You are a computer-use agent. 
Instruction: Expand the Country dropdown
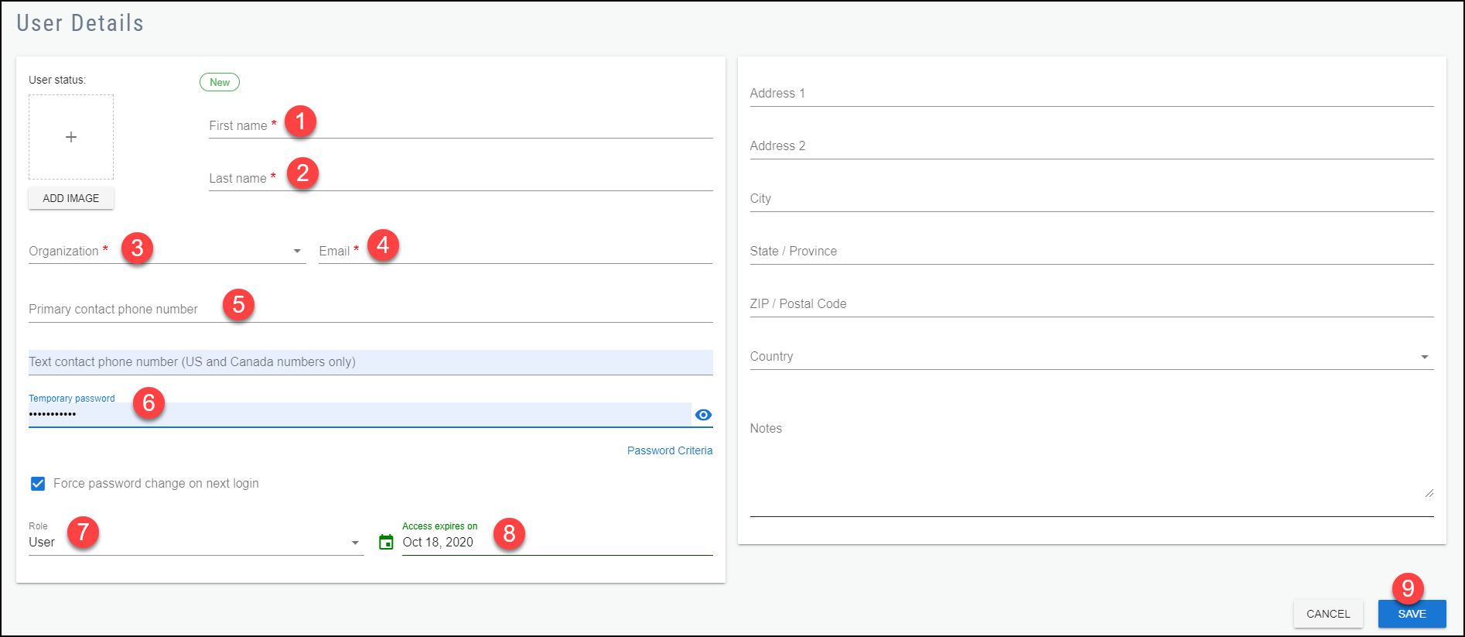coord(1091,356)
